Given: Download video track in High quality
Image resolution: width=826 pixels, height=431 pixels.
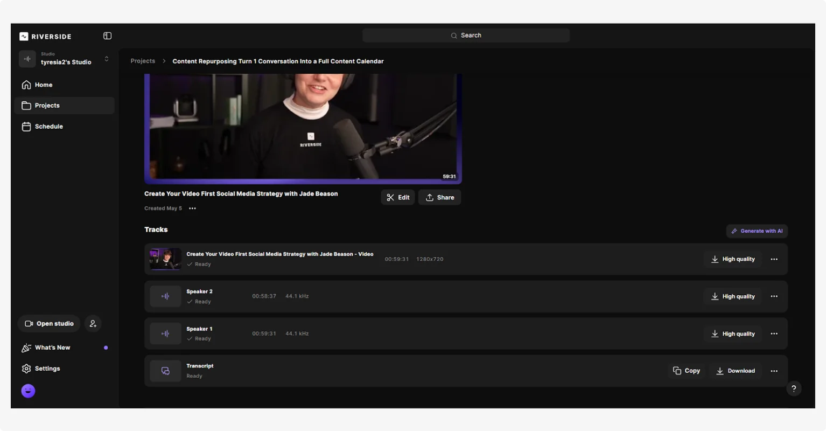Looking at the screenshot, I should pyautogui.click(x=733, y=259).
